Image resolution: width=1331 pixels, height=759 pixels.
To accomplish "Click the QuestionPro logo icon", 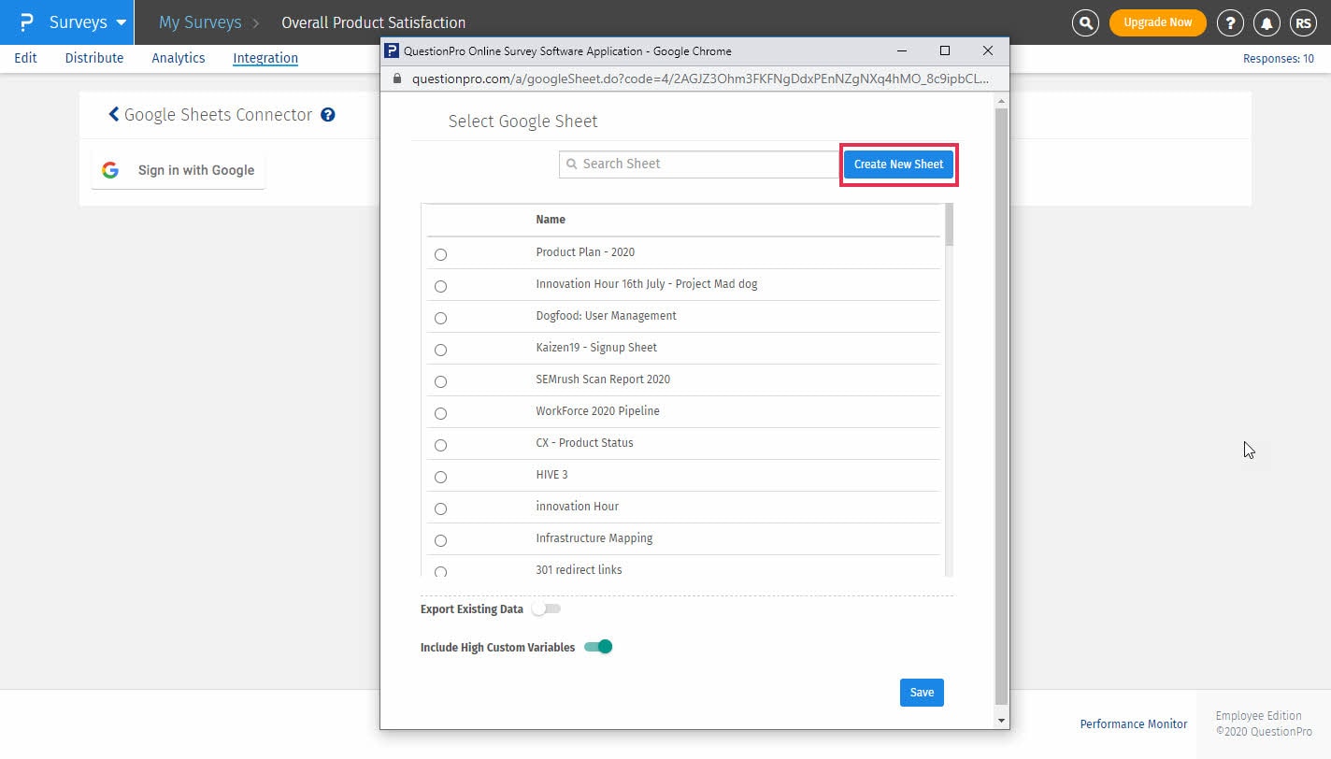I will pos(26,22).
